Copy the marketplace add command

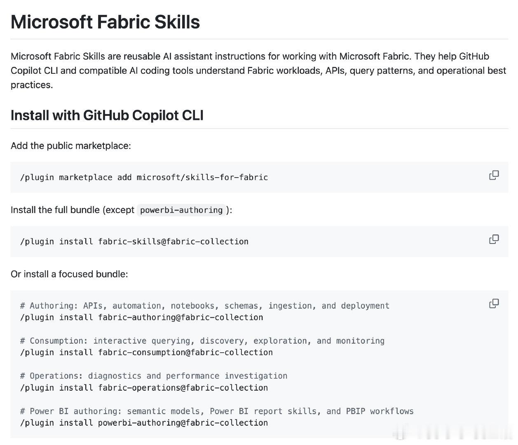pyautogui.click(x=494, y=176)
